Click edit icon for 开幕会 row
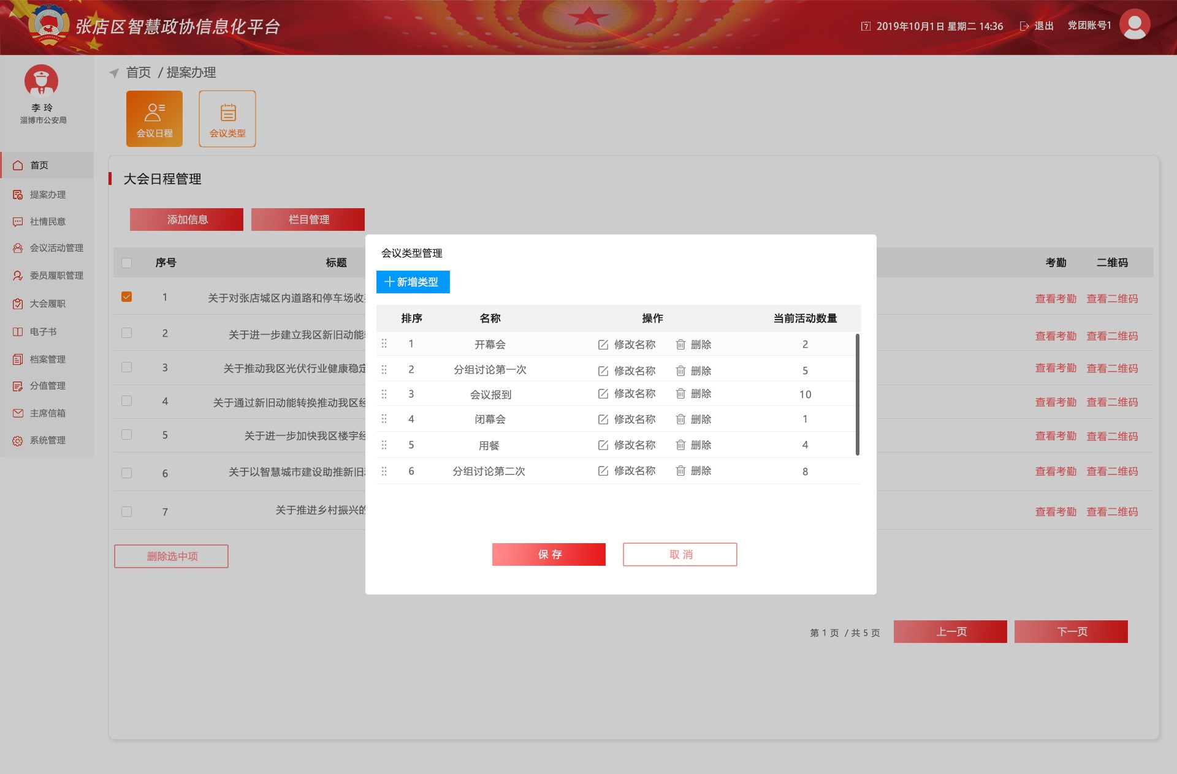The height and width of the screenshot is (774, 1177). (x=603, y=345)
